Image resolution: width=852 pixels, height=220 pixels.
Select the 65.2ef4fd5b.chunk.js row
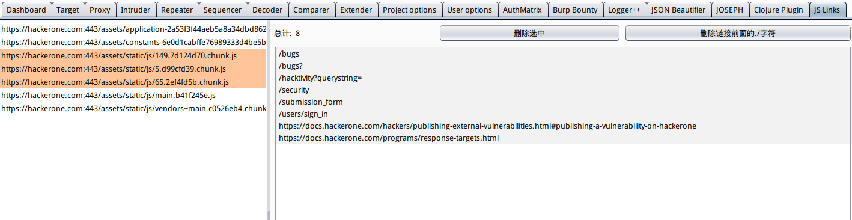point(133,82)
